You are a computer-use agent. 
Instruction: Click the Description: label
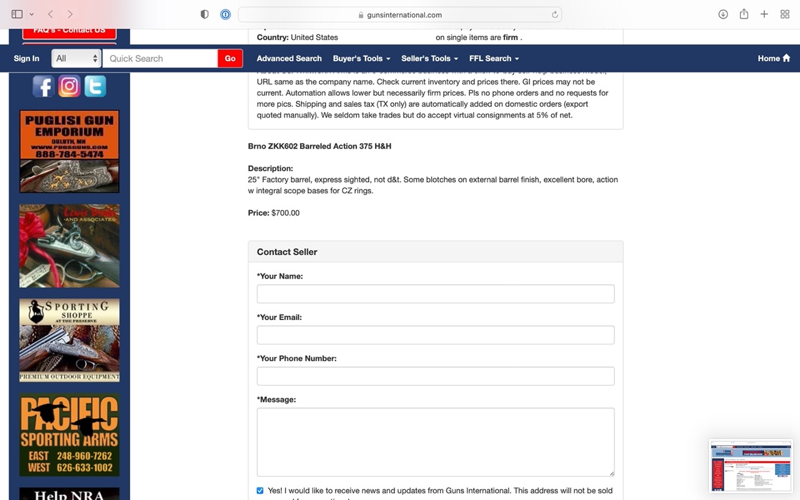point(271,169)
